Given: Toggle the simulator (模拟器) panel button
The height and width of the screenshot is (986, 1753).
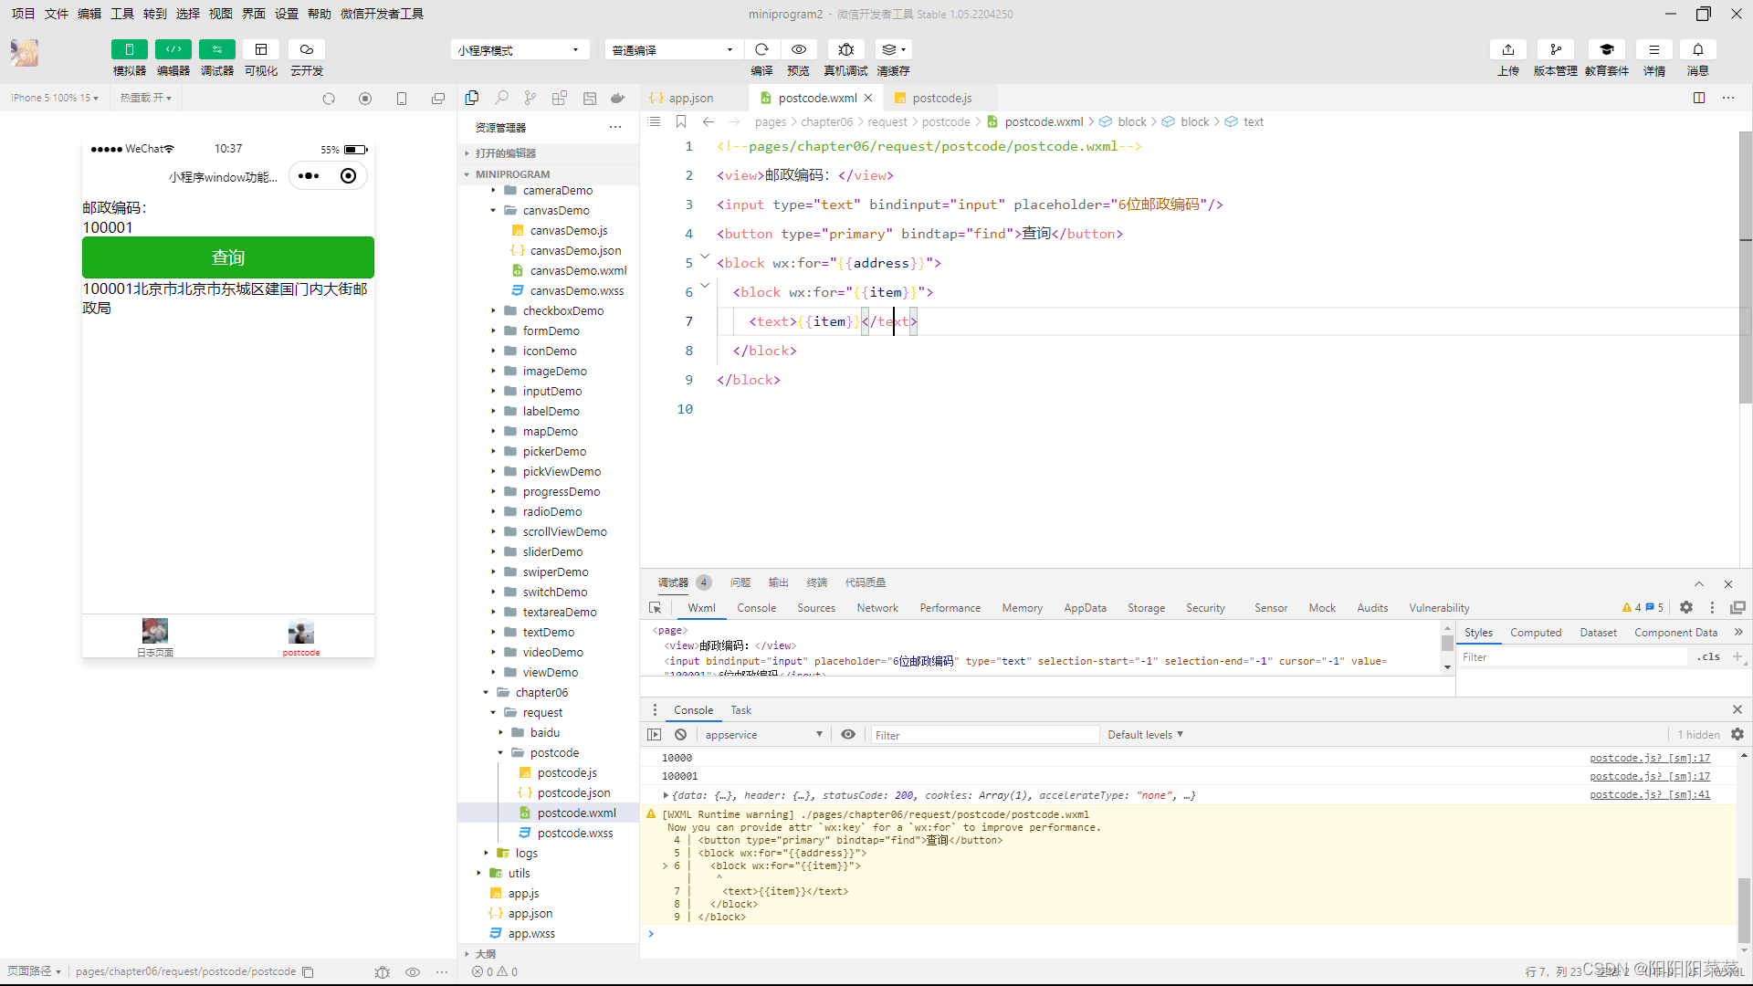Looking at the screenshot, I should (x=129, y=49).
